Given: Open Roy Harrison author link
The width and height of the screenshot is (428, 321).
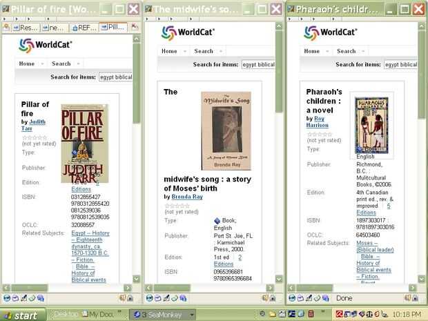Looking at the screenshot, I should [x=317, y=121].
